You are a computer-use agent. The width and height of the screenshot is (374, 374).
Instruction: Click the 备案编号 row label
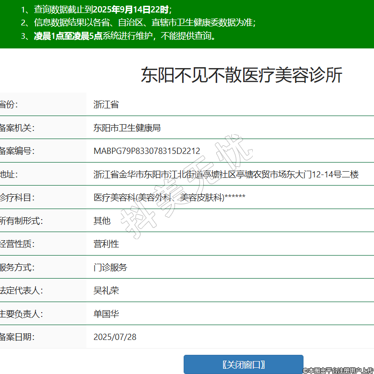coord(17,151)
